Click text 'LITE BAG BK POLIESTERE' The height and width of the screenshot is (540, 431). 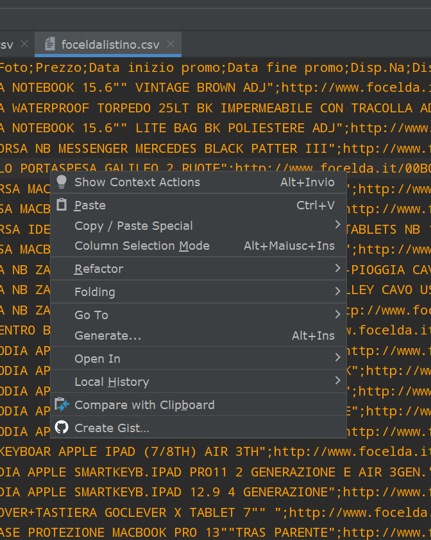(x=220, y=128)
